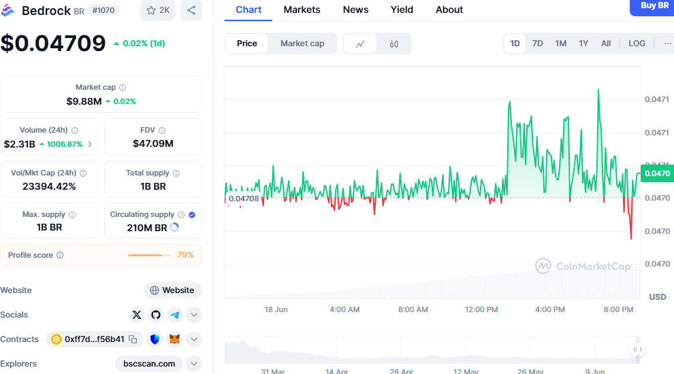This screenshot has width=674, height=374.
Task: Open chart more options ellipsis
Action: pos(667,44)
